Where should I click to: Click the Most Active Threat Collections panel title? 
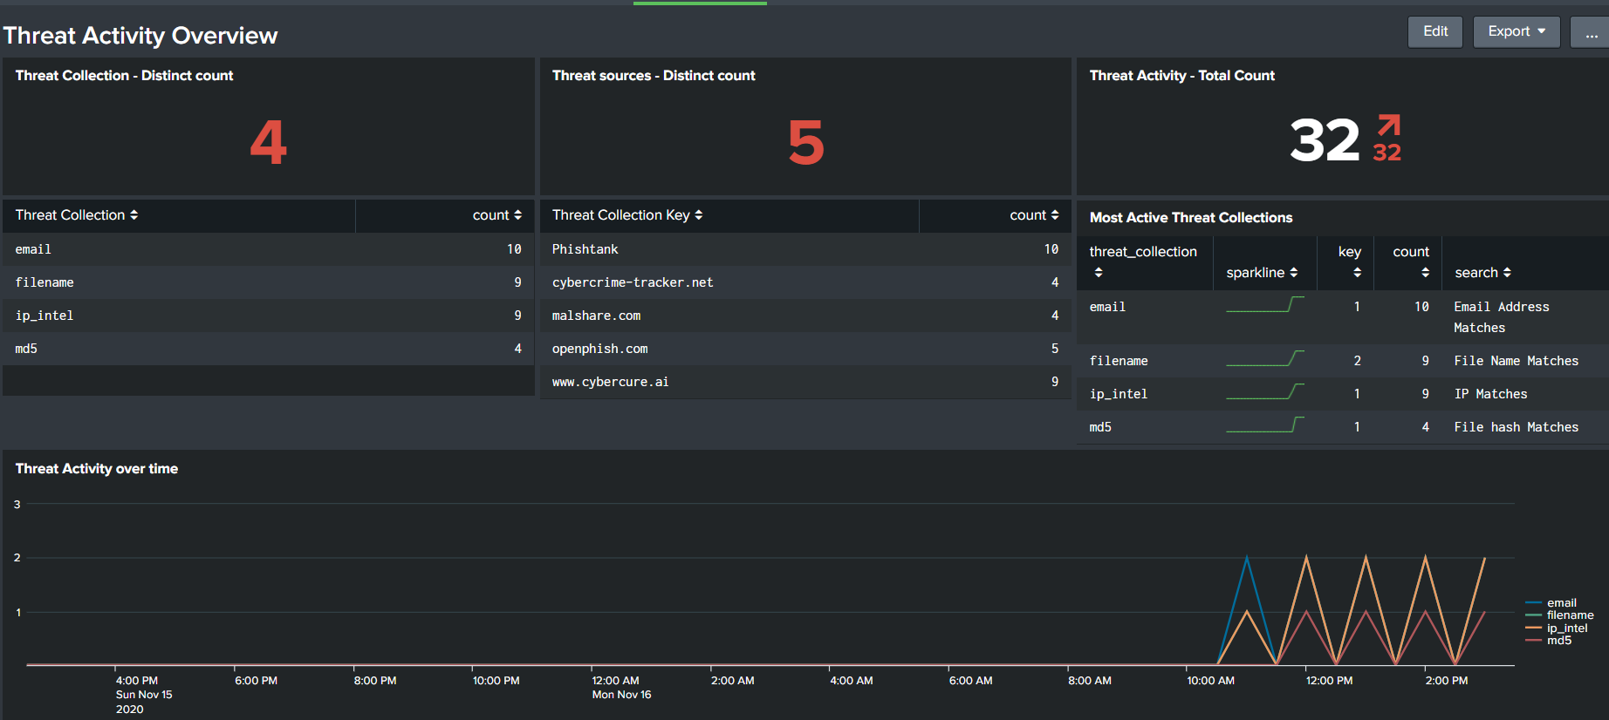pyautogui.click(x=1191, y=218)
